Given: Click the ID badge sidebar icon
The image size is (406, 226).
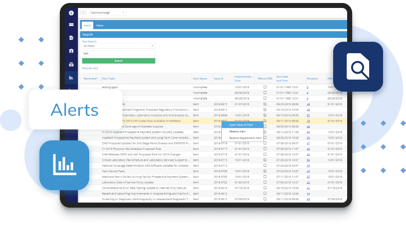Looking at the screenshot, I should tap(71, 51).
